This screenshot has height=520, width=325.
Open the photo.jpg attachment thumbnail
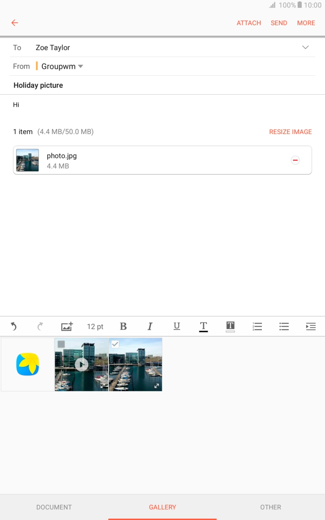coord(28,160)
